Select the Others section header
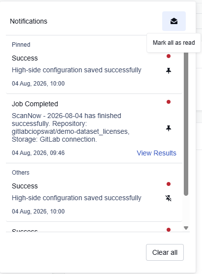The width and height of the screenshot is (202, 274). click(21, 173)
